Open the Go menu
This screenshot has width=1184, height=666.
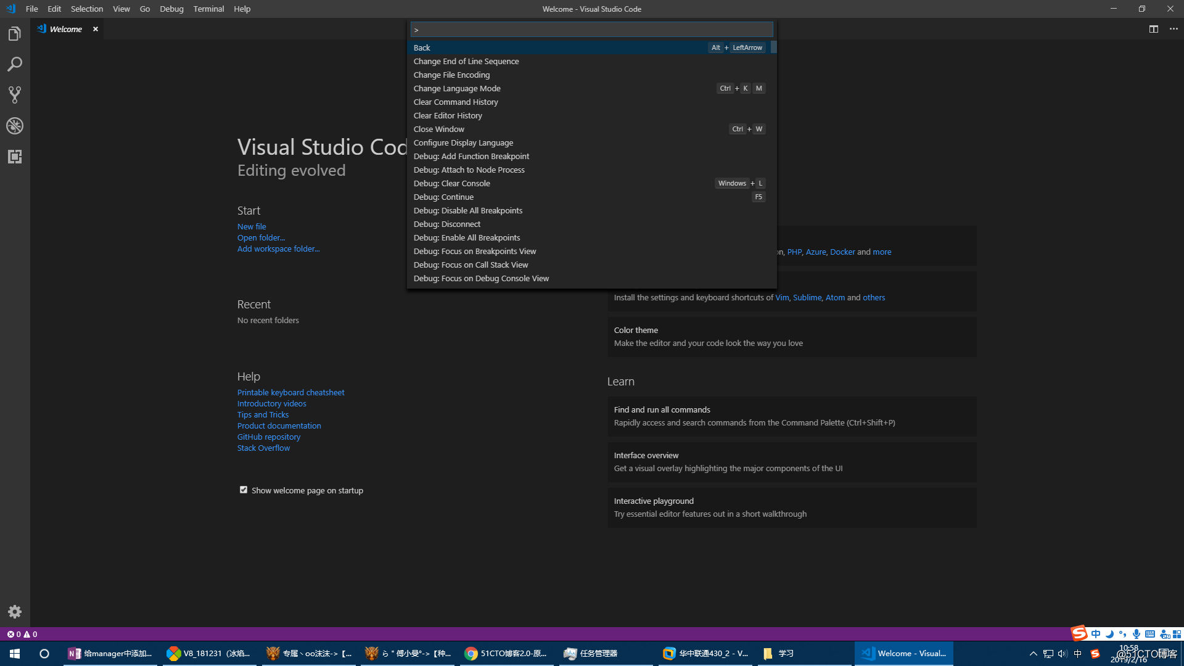(145, 9)
